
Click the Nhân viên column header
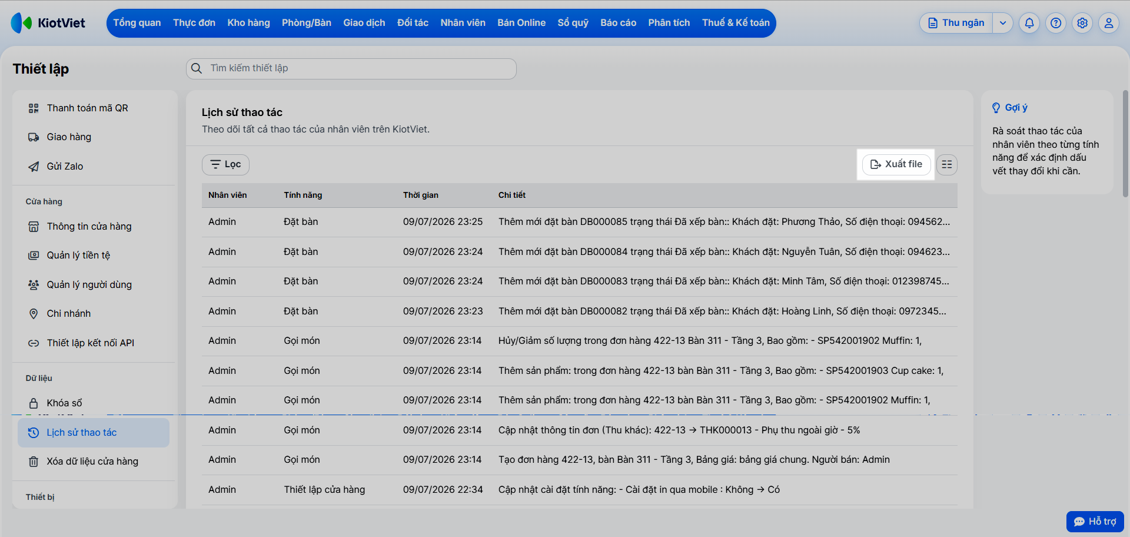click(228, 195)
